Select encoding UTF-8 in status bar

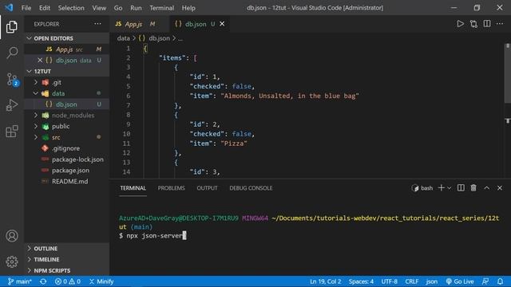(389, 281)
